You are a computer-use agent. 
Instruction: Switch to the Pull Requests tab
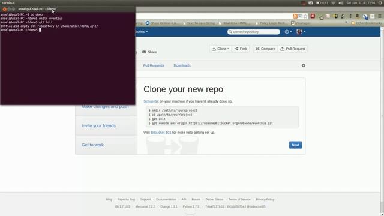click(154, 65)
